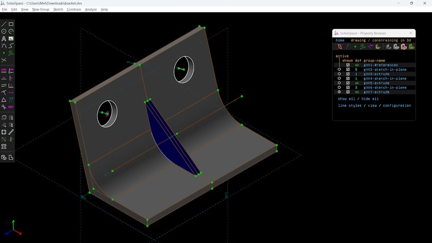Uncheck shown box for g002-sketch-in-plane
The height and width of the screenshot is (243, 432).
coord(348,69)
